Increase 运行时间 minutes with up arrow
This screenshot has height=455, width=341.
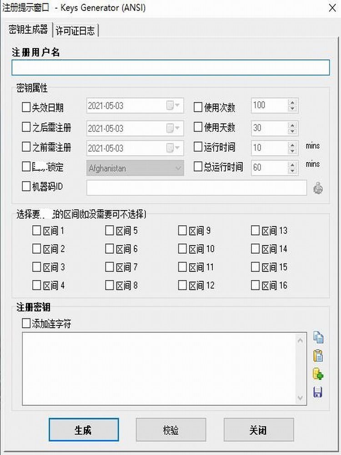point(292,145)
